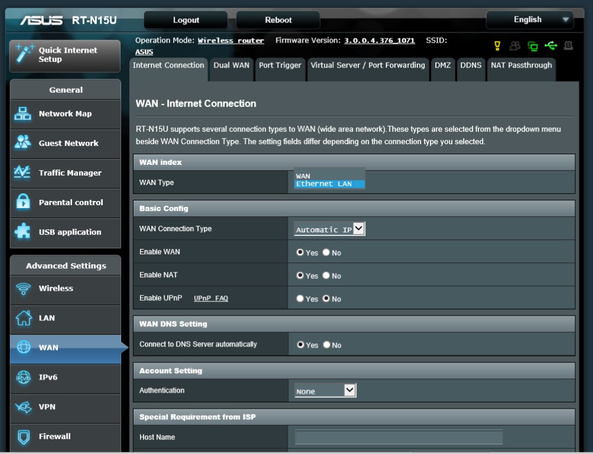Disable NAT by selecting No
Viewport: 593px width, 454px height.
click(x=326, y=276)
